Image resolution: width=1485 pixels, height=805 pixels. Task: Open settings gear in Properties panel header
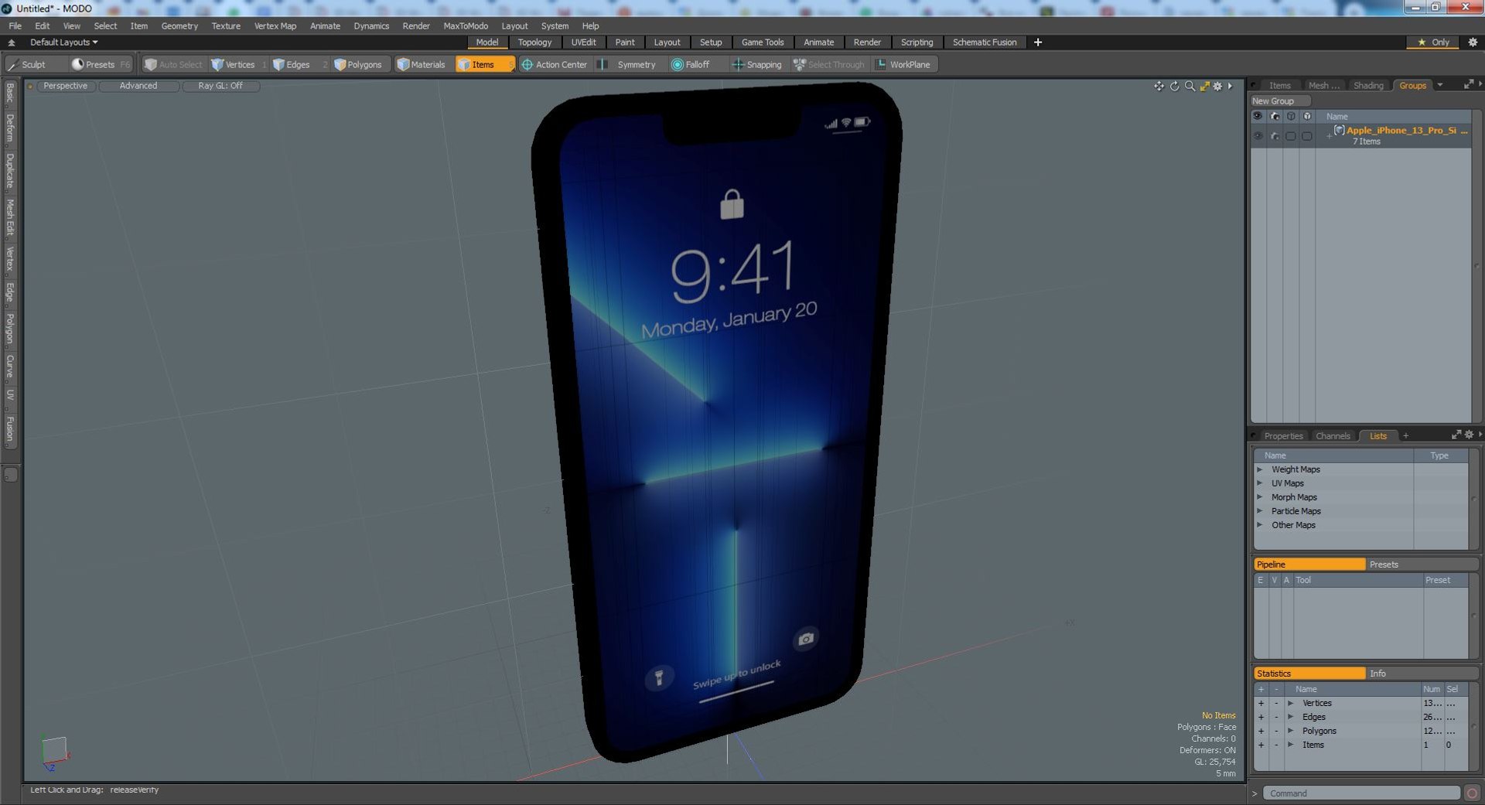[1469, 435]
